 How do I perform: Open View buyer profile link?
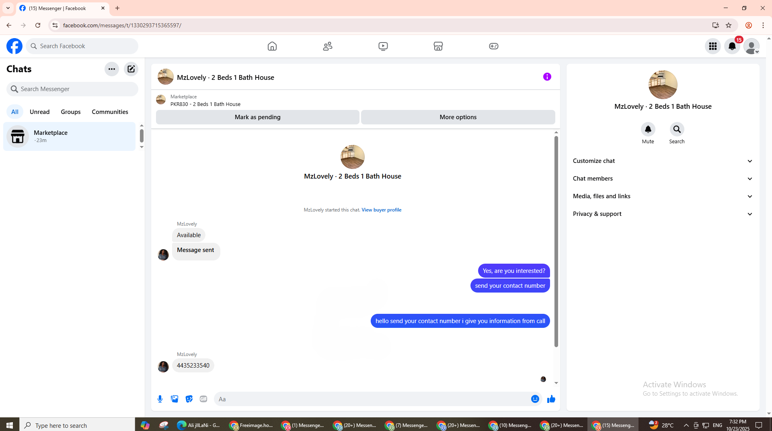click(381, 210)
